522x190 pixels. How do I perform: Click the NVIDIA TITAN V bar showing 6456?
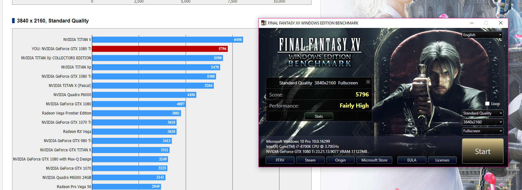point(168,40)
